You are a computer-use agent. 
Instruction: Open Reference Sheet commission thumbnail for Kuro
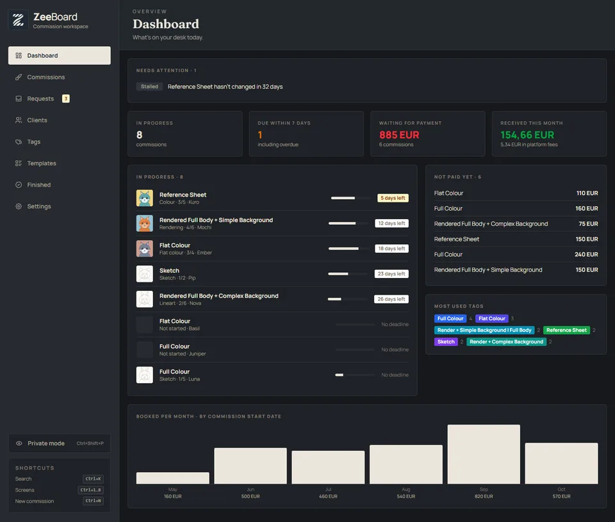coord(144,198)
